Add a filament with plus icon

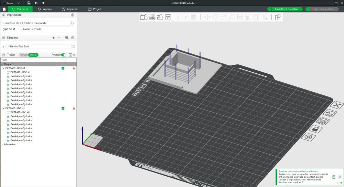click(x=53, y=38)
